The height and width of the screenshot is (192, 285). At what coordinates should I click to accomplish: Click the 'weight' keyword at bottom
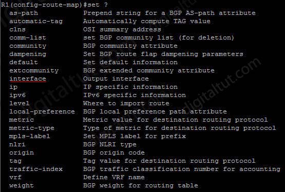22,185
